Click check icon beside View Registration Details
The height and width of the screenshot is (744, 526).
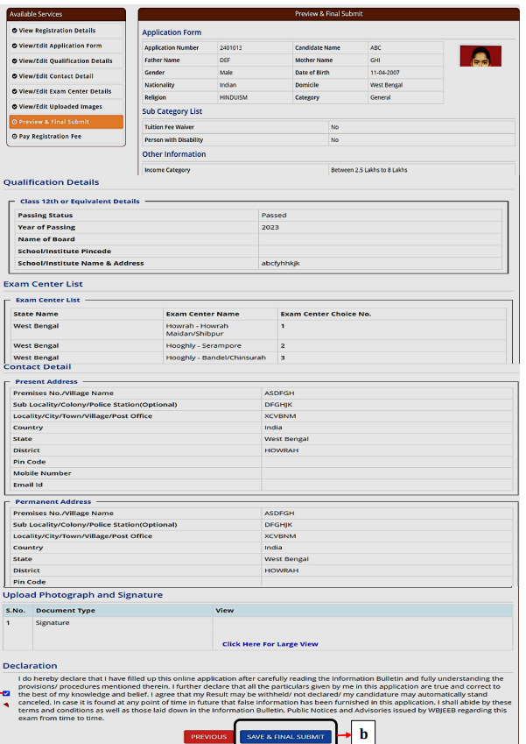13,31
